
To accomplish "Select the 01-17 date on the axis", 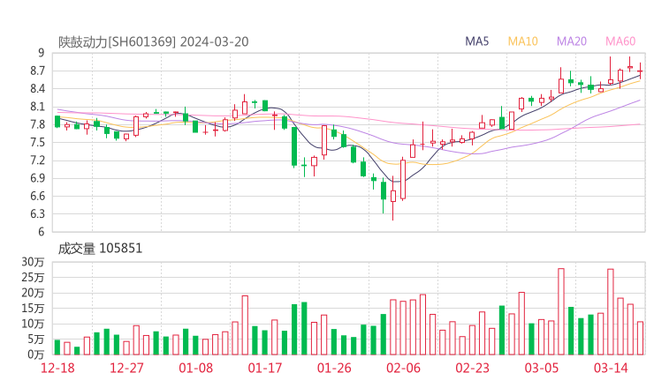I will [264, 368].
